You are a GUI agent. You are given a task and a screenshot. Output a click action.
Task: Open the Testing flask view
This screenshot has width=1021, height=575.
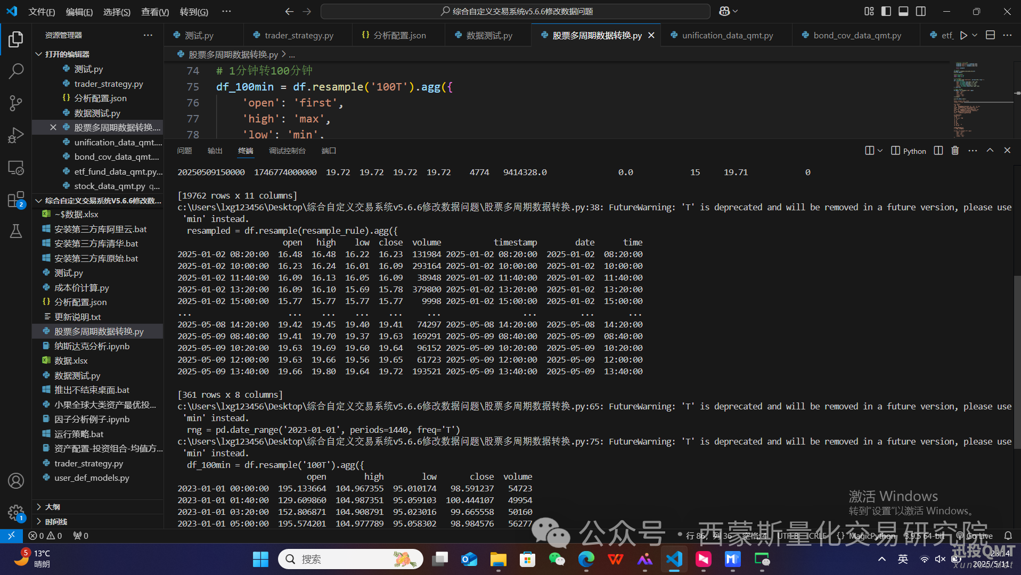[x=16, y=231]
